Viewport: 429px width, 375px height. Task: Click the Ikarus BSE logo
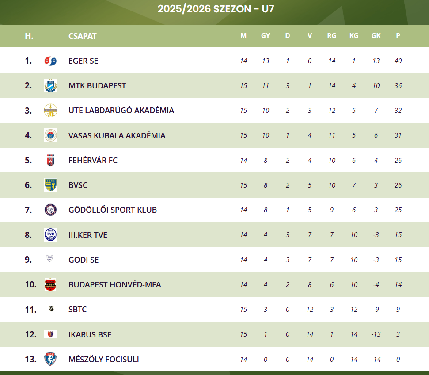(50, 334)
